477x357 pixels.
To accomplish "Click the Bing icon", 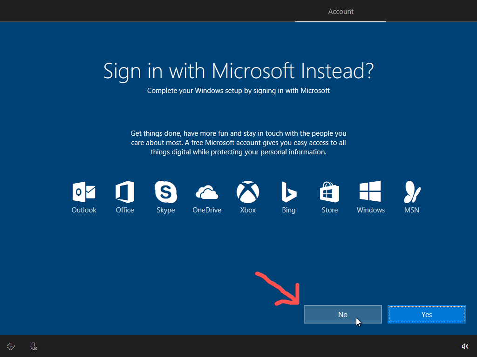I will [x=289, y=192].
